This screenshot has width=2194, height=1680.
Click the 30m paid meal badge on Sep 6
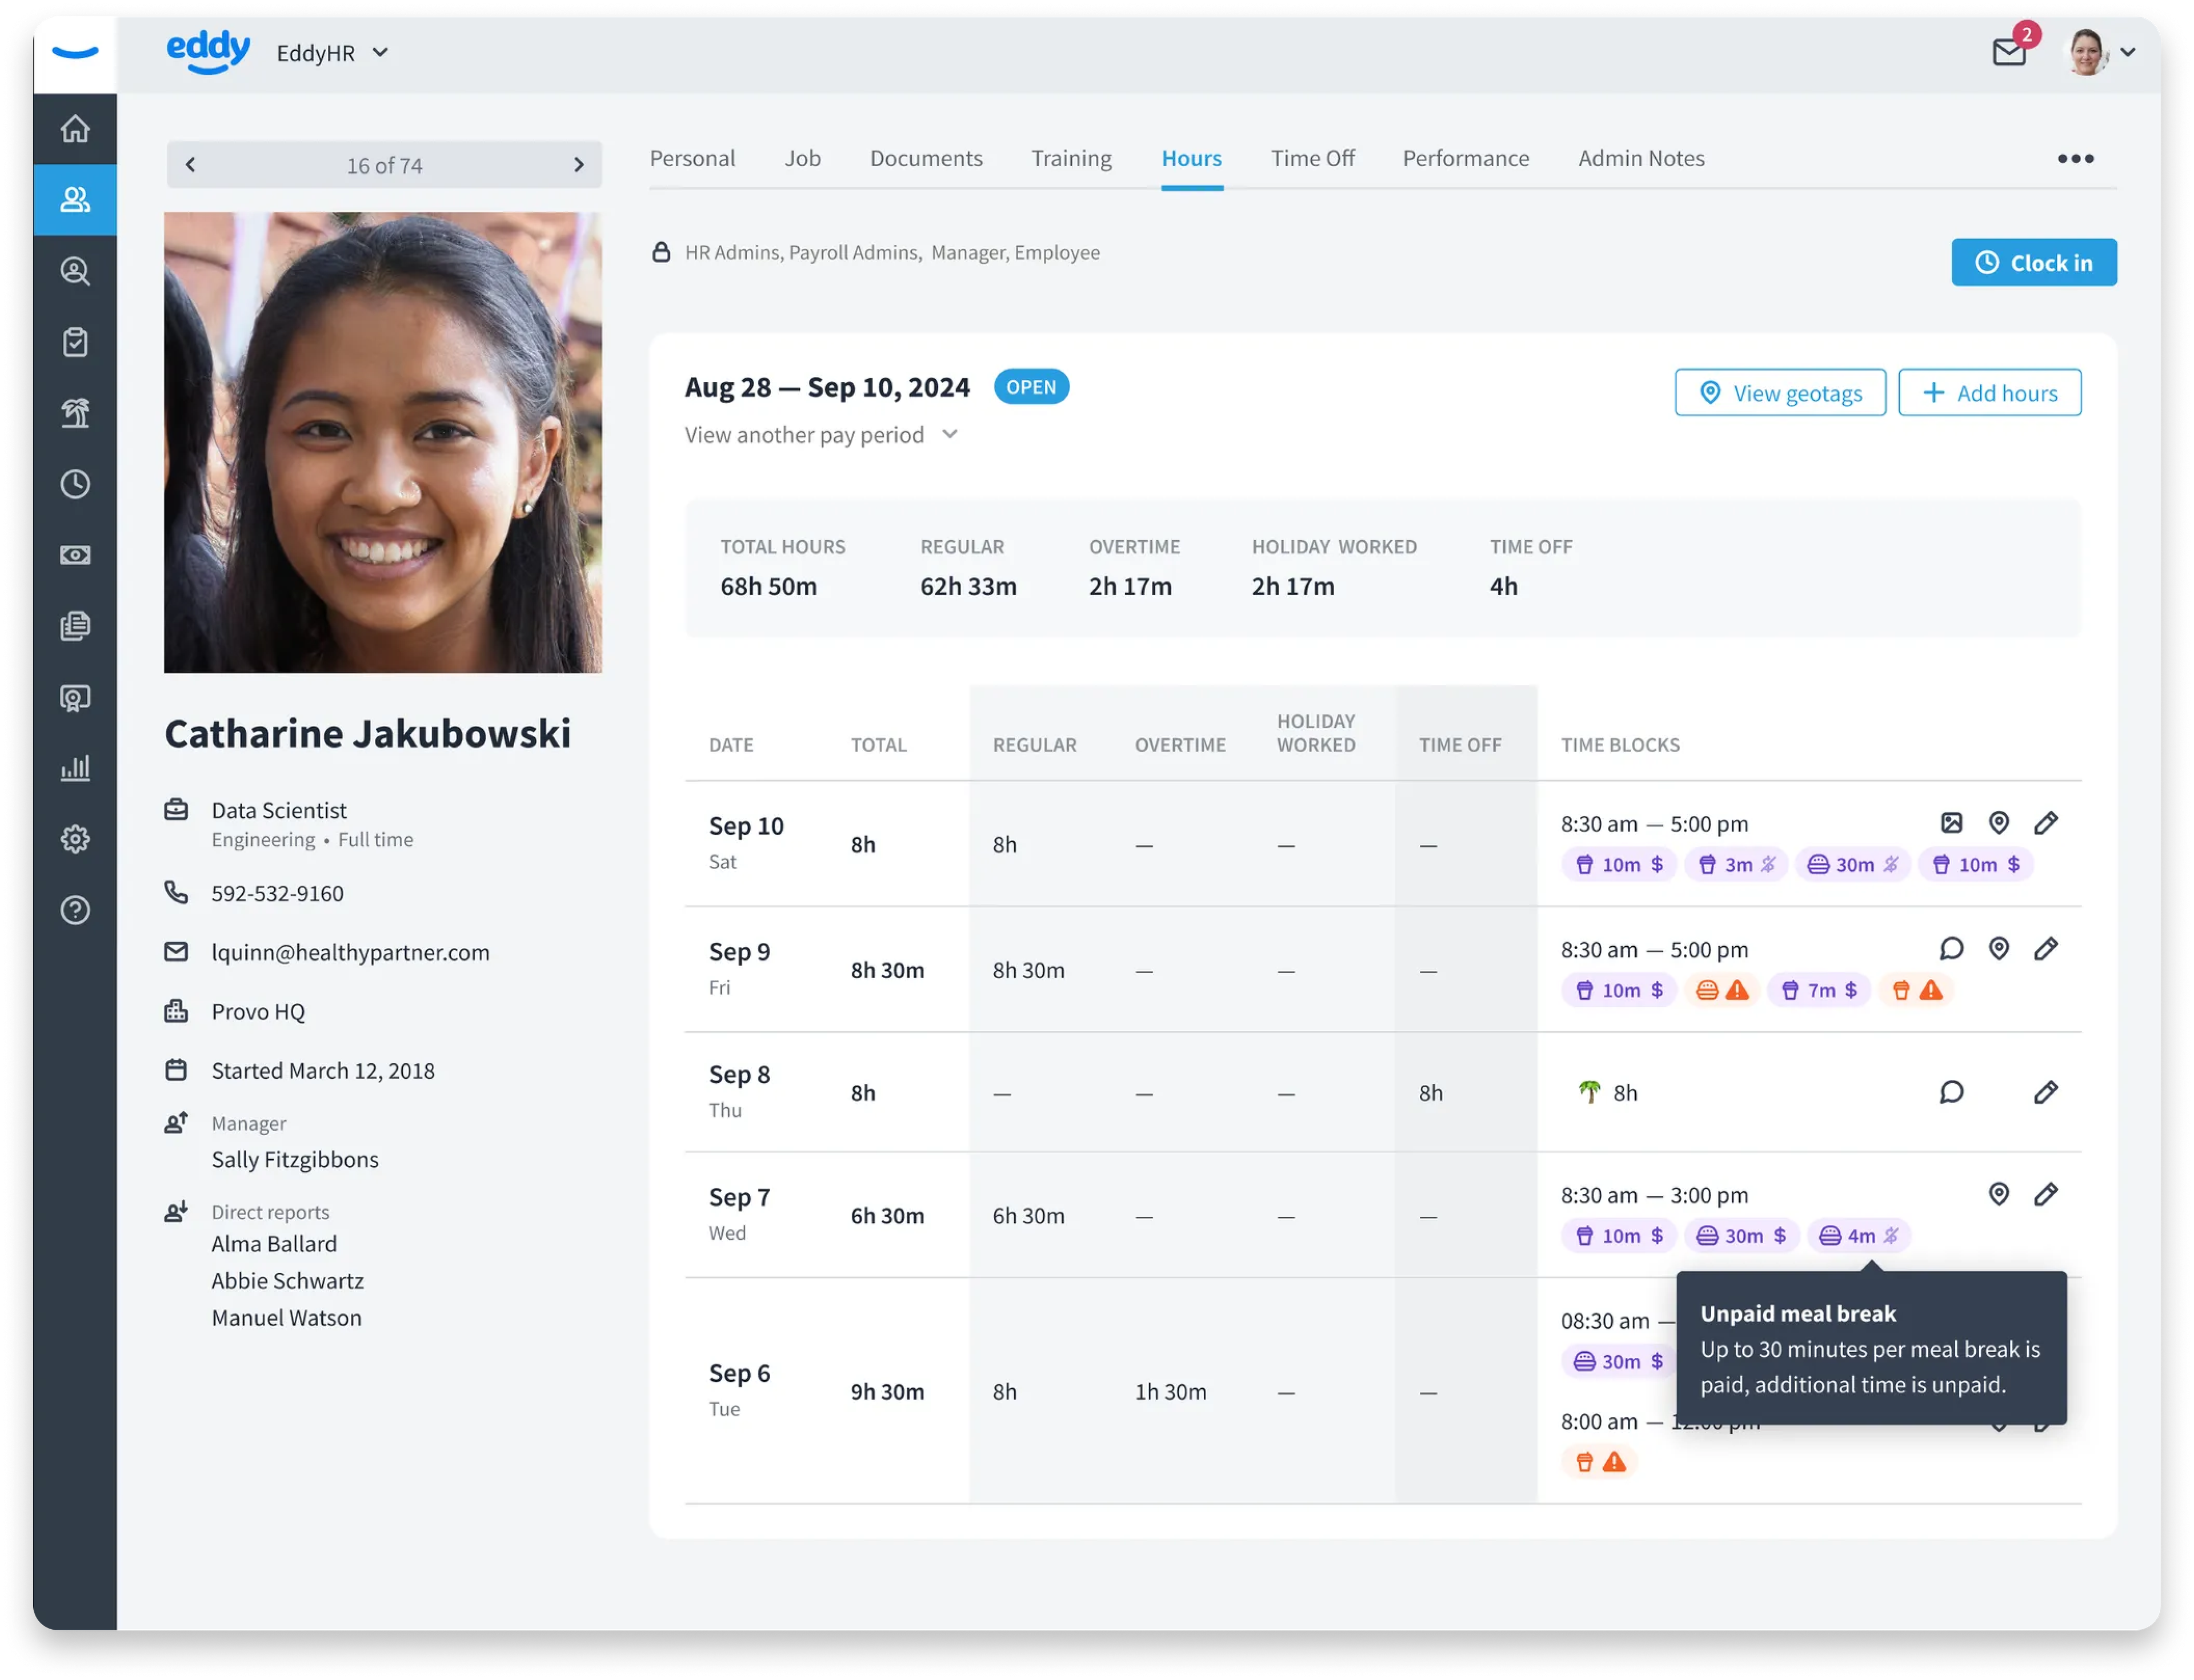click(1619, 1361)
